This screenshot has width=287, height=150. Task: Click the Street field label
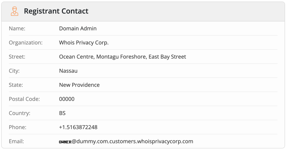[x=17, y=57]
